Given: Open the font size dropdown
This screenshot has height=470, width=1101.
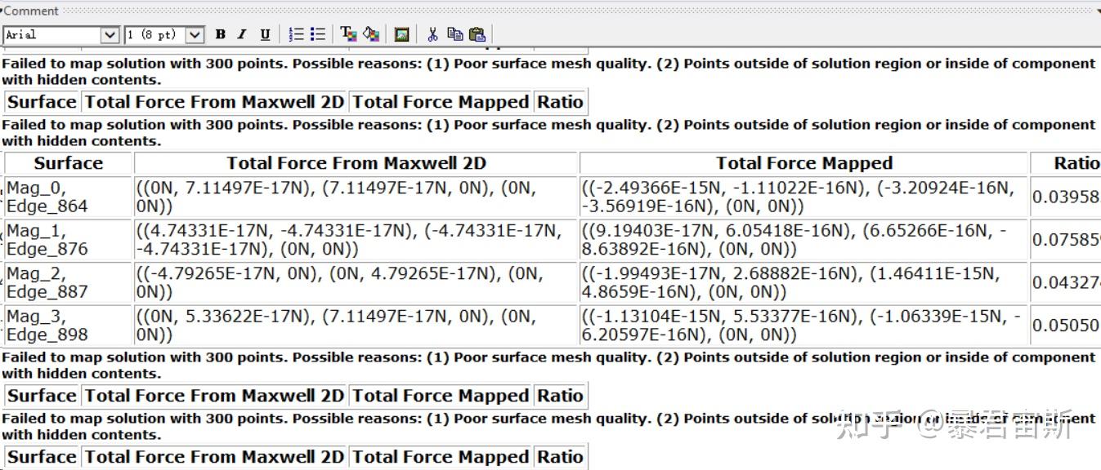Looking at the screenshot, I should pos(195,35).
